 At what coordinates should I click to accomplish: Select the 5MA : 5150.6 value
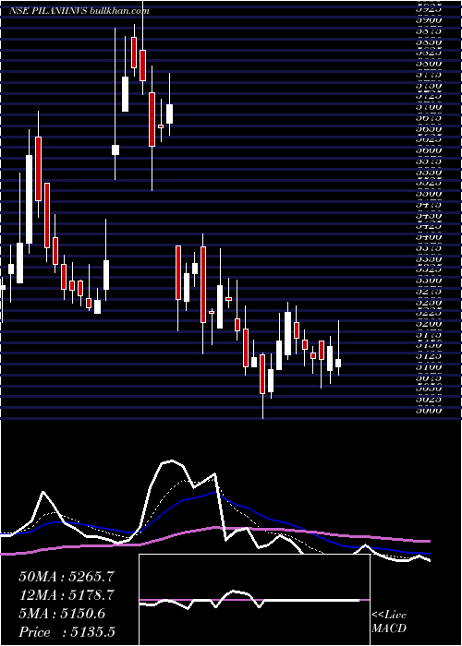pyautogui.click(x=62, y=614)
